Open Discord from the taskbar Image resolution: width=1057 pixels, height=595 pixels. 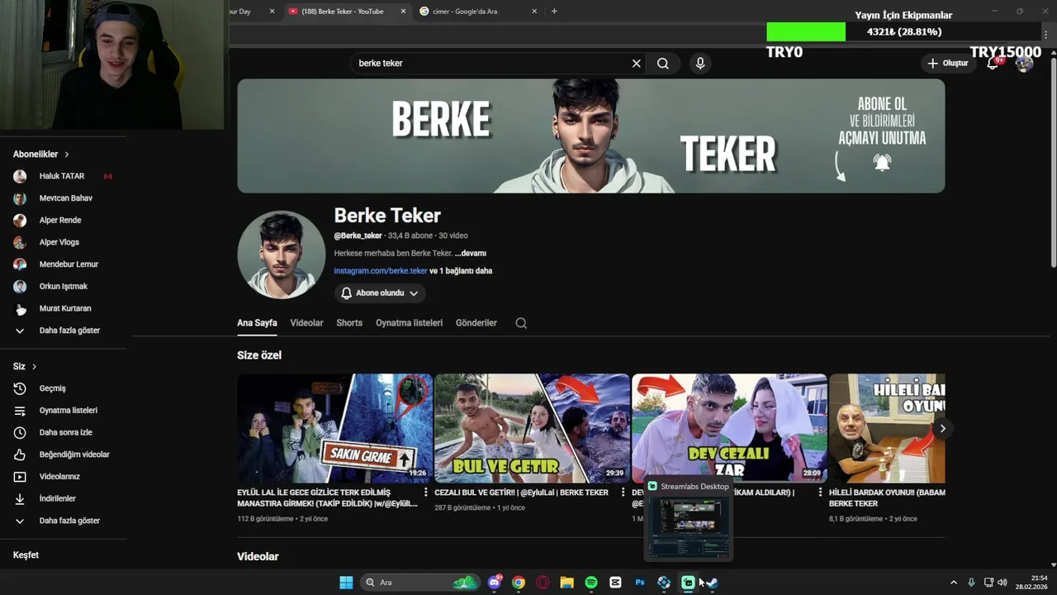pos(495,583)
